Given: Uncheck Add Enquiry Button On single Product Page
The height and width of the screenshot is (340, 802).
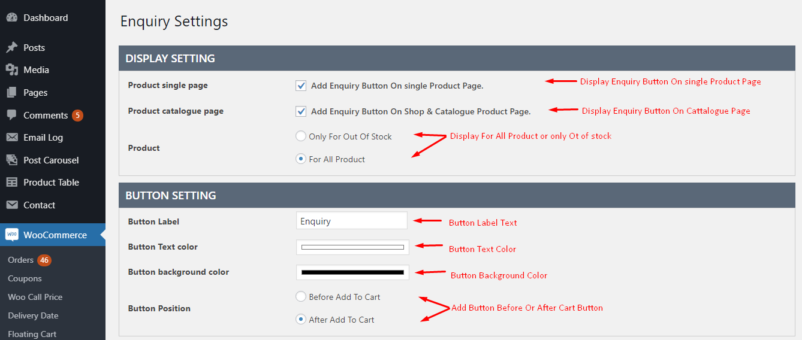Looking at the screenshot, I should coord(301,86).
